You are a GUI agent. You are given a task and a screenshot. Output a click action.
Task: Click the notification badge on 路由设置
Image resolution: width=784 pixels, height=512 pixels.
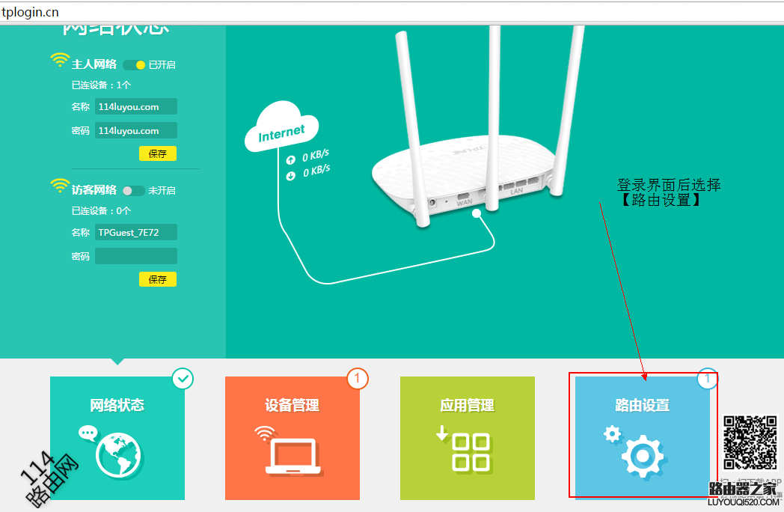(x=707, y=379)
